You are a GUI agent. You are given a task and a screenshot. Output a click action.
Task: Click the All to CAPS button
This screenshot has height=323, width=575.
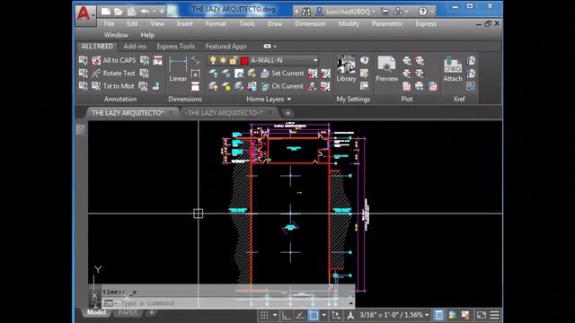coord(114,60)
